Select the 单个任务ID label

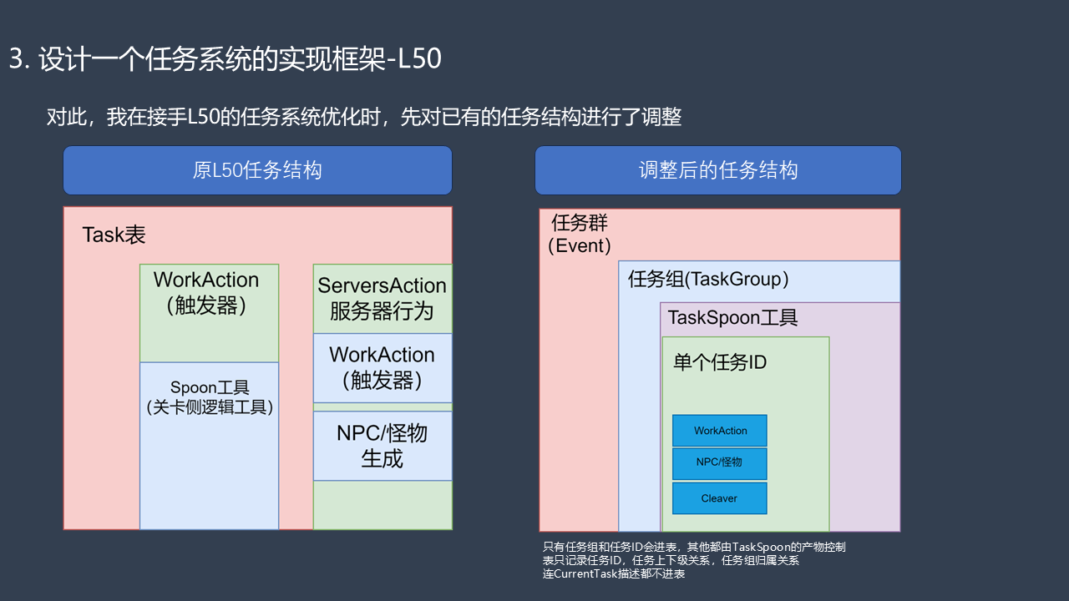(720, 362)
